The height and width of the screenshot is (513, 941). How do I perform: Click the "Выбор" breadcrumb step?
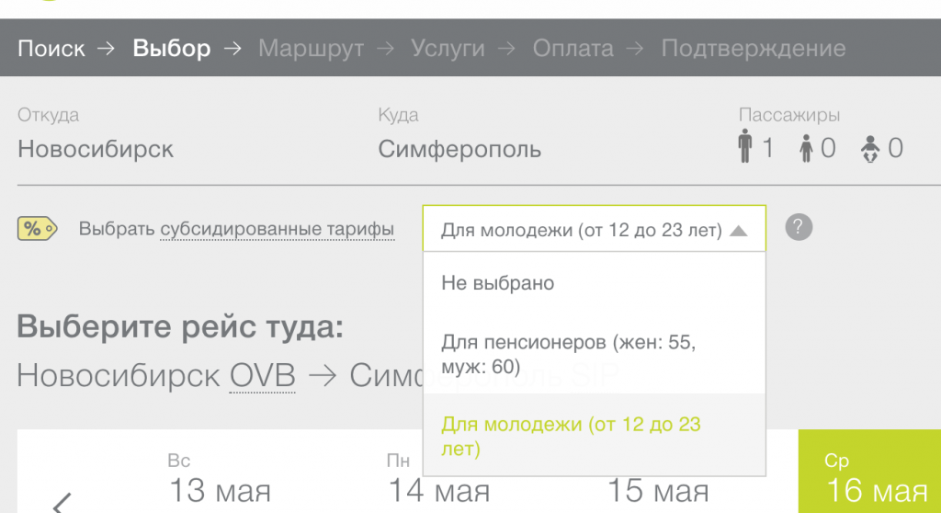coord(172,49)
